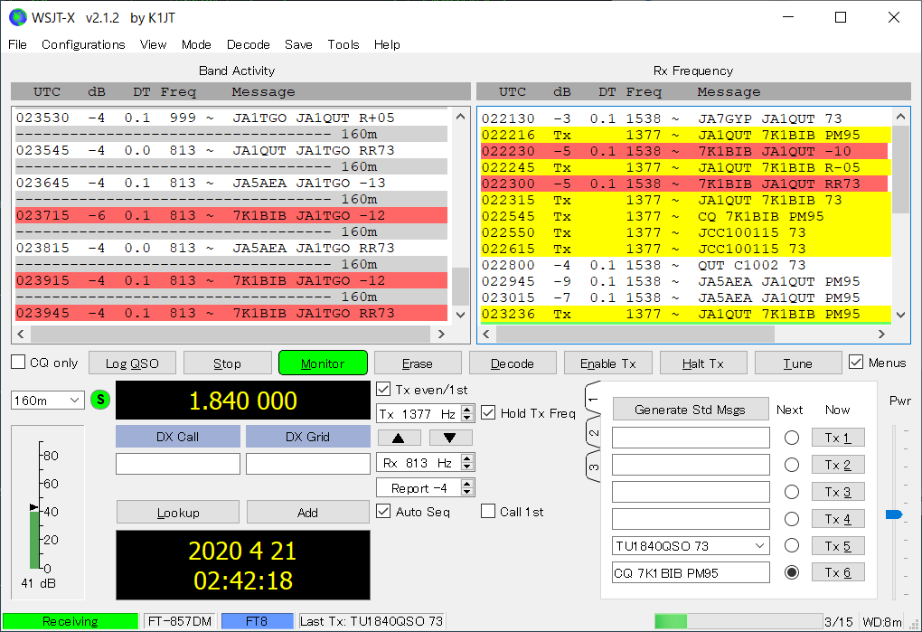Select the Next radio button for Tx 5

tap(792, 546)
